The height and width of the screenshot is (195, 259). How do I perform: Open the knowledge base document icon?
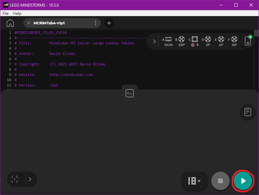point(248,112)
